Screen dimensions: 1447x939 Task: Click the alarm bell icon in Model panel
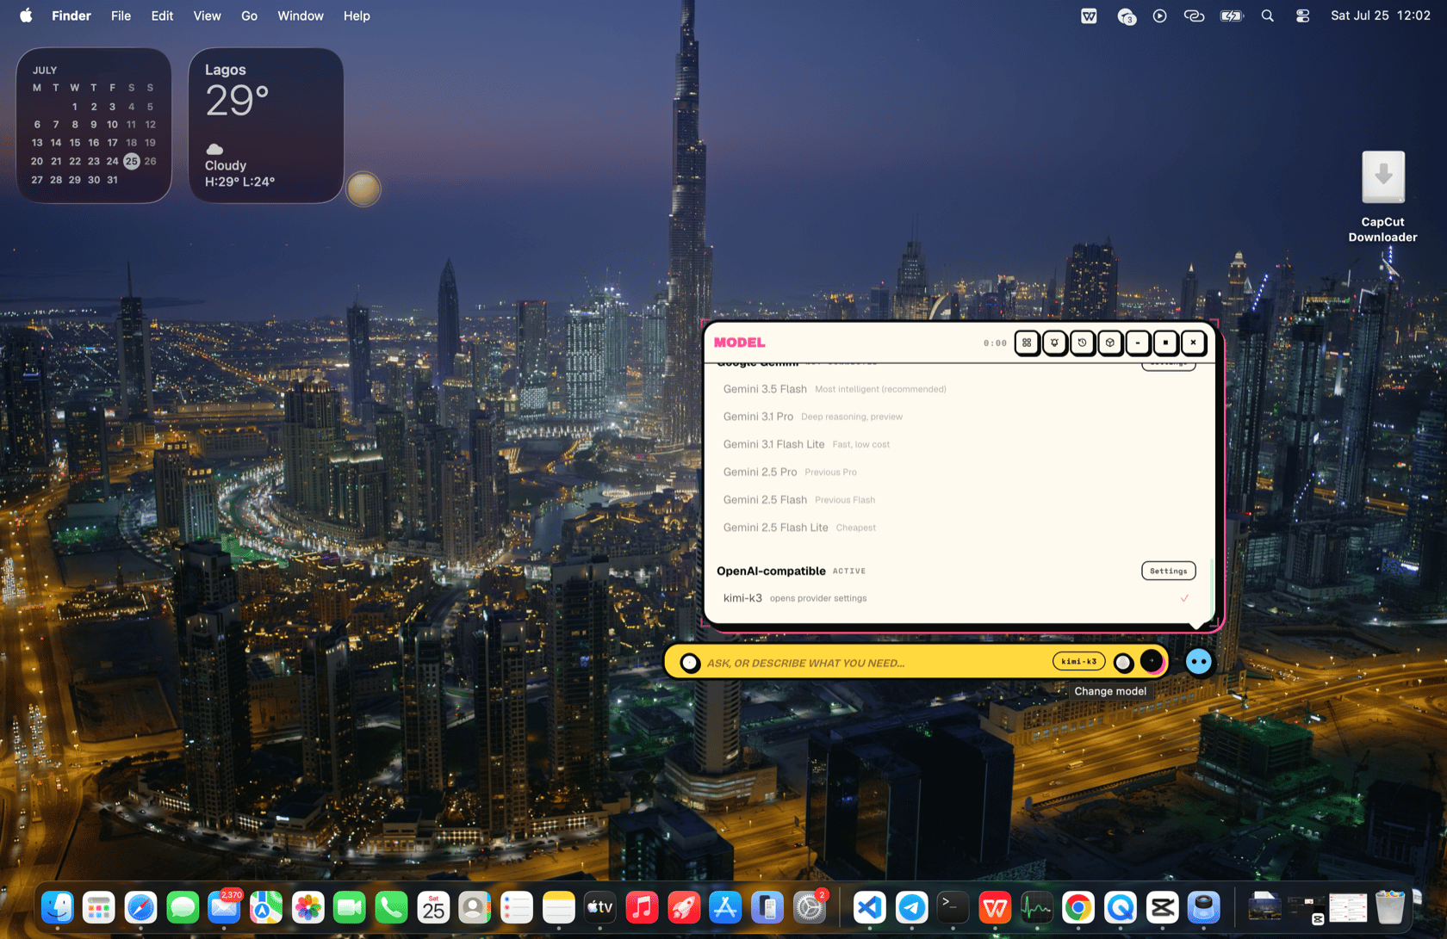[x=1054, y=343]
